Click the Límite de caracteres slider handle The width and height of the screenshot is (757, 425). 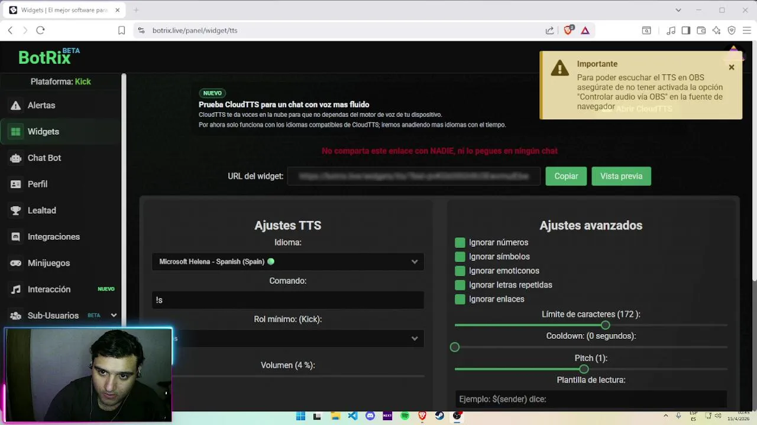(605, 325)
